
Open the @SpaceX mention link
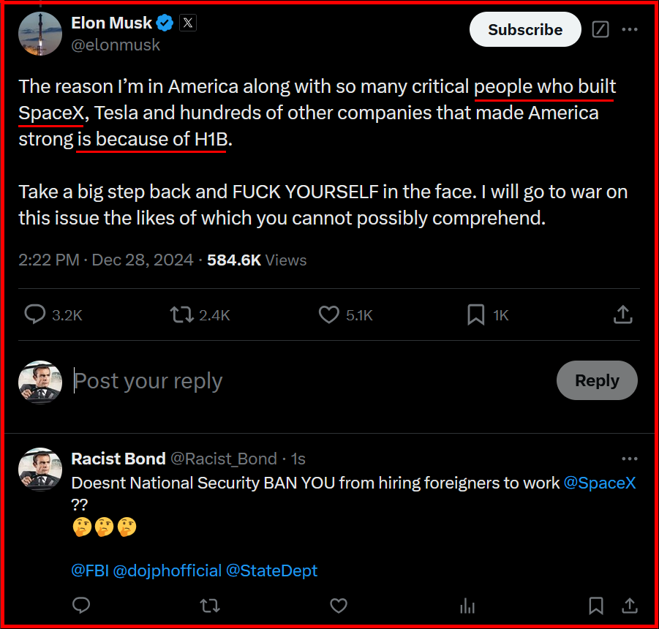pos(600,483)
